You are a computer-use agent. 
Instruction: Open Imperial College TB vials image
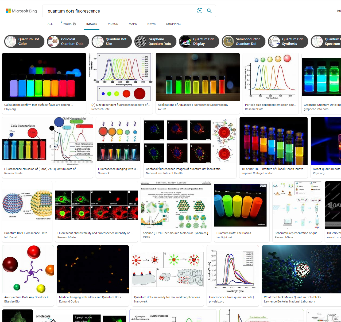274,141
